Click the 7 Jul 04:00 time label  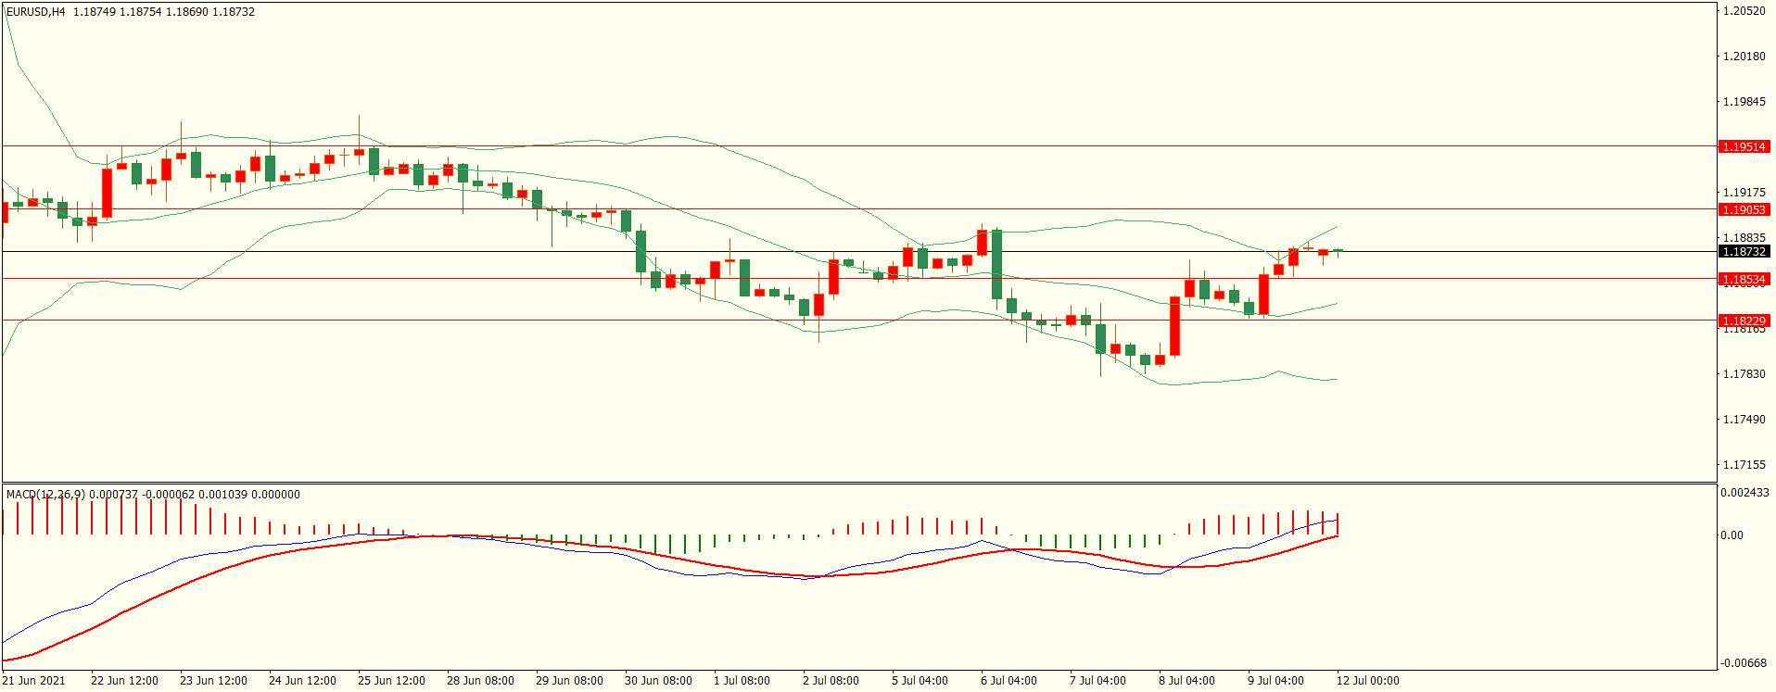[x=1097, y=681]
